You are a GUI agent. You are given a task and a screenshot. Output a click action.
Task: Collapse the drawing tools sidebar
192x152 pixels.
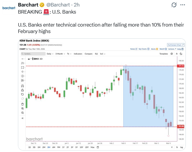tap(23, 118)
